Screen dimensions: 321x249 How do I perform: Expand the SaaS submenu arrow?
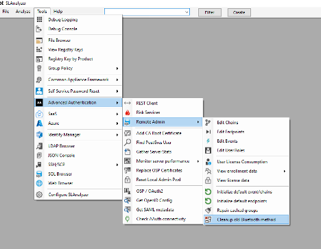[x=117, y=114]
